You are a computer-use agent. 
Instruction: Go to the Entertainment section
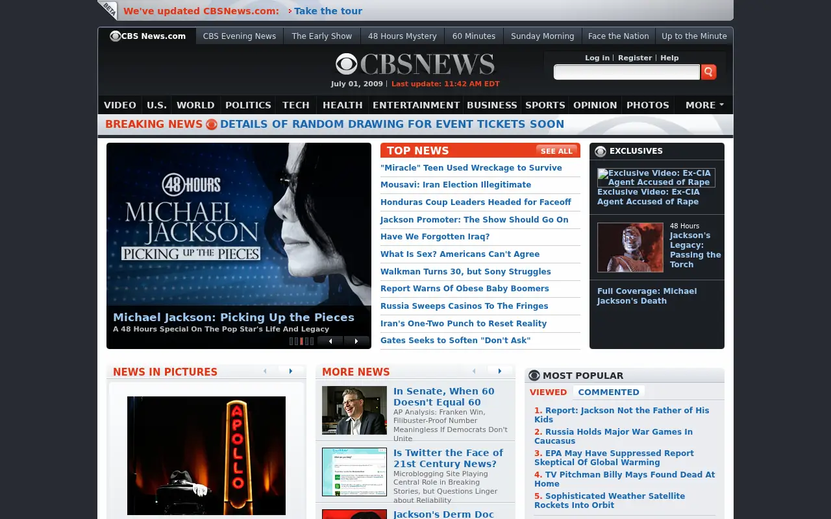(416, 105)
